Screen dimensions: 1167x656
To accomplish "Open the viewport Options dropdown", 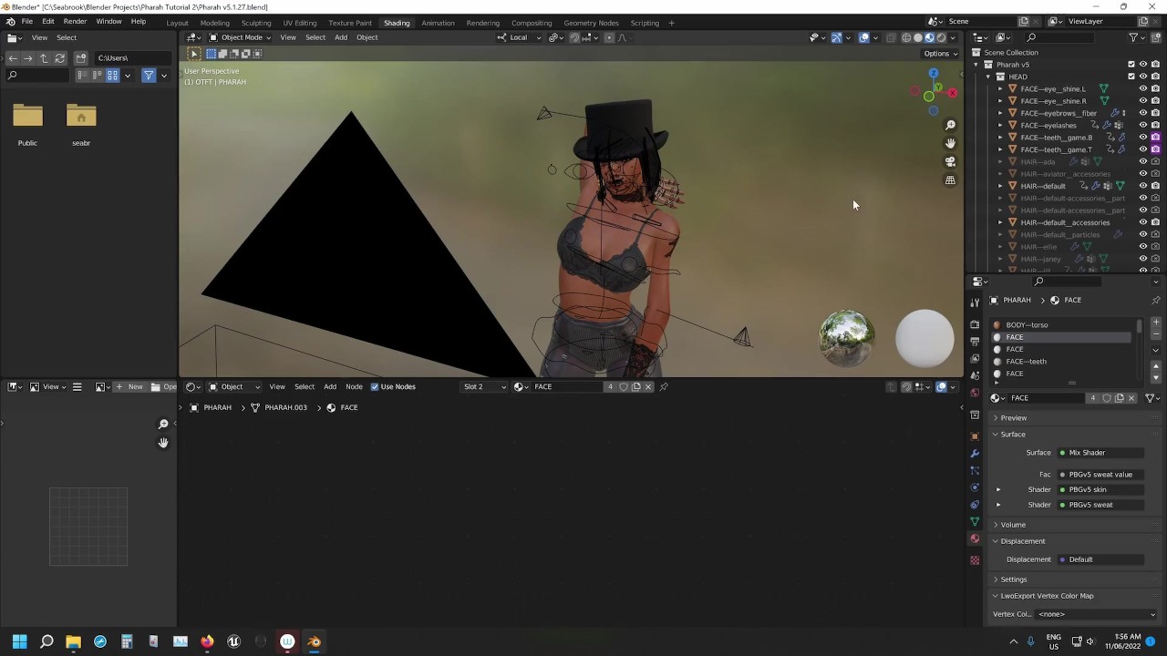I will [941, 54].
